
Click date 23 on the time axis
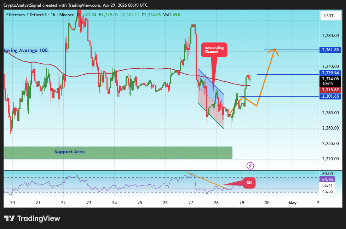click(89, 203)
